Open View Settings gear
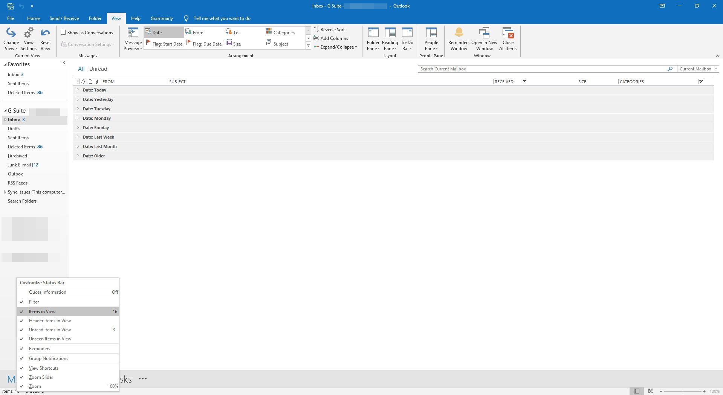The height and width of the screenshot is (395, 723). [x=29, y=39]
